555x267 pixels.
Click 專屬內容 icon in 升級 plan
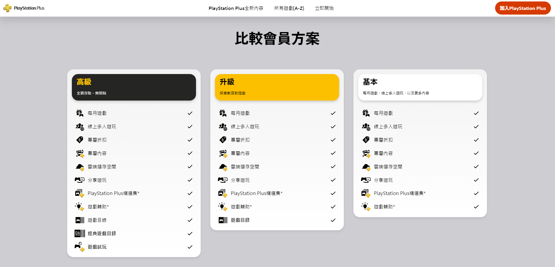223,153
